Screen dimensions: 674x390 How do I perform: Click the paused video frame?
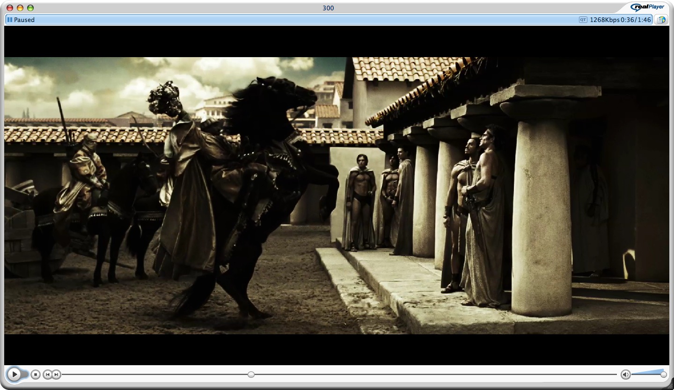click(337, 195)
